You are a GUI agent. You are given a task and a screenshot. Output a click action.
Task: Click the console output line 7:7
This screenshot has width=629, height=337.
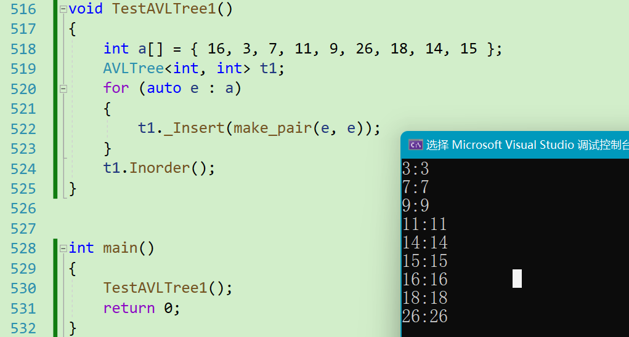[416, 188]
